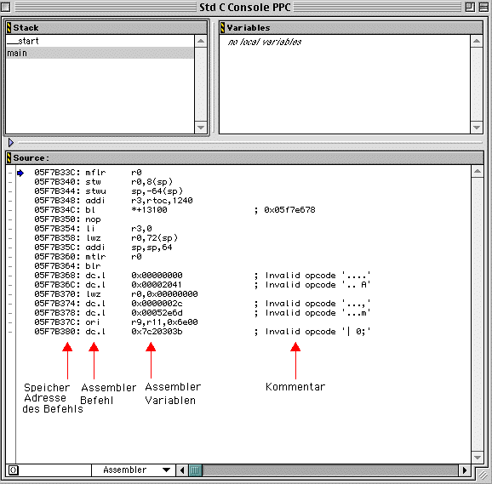Toggle the blue disclosure triangle below Stack

point(11,143)
